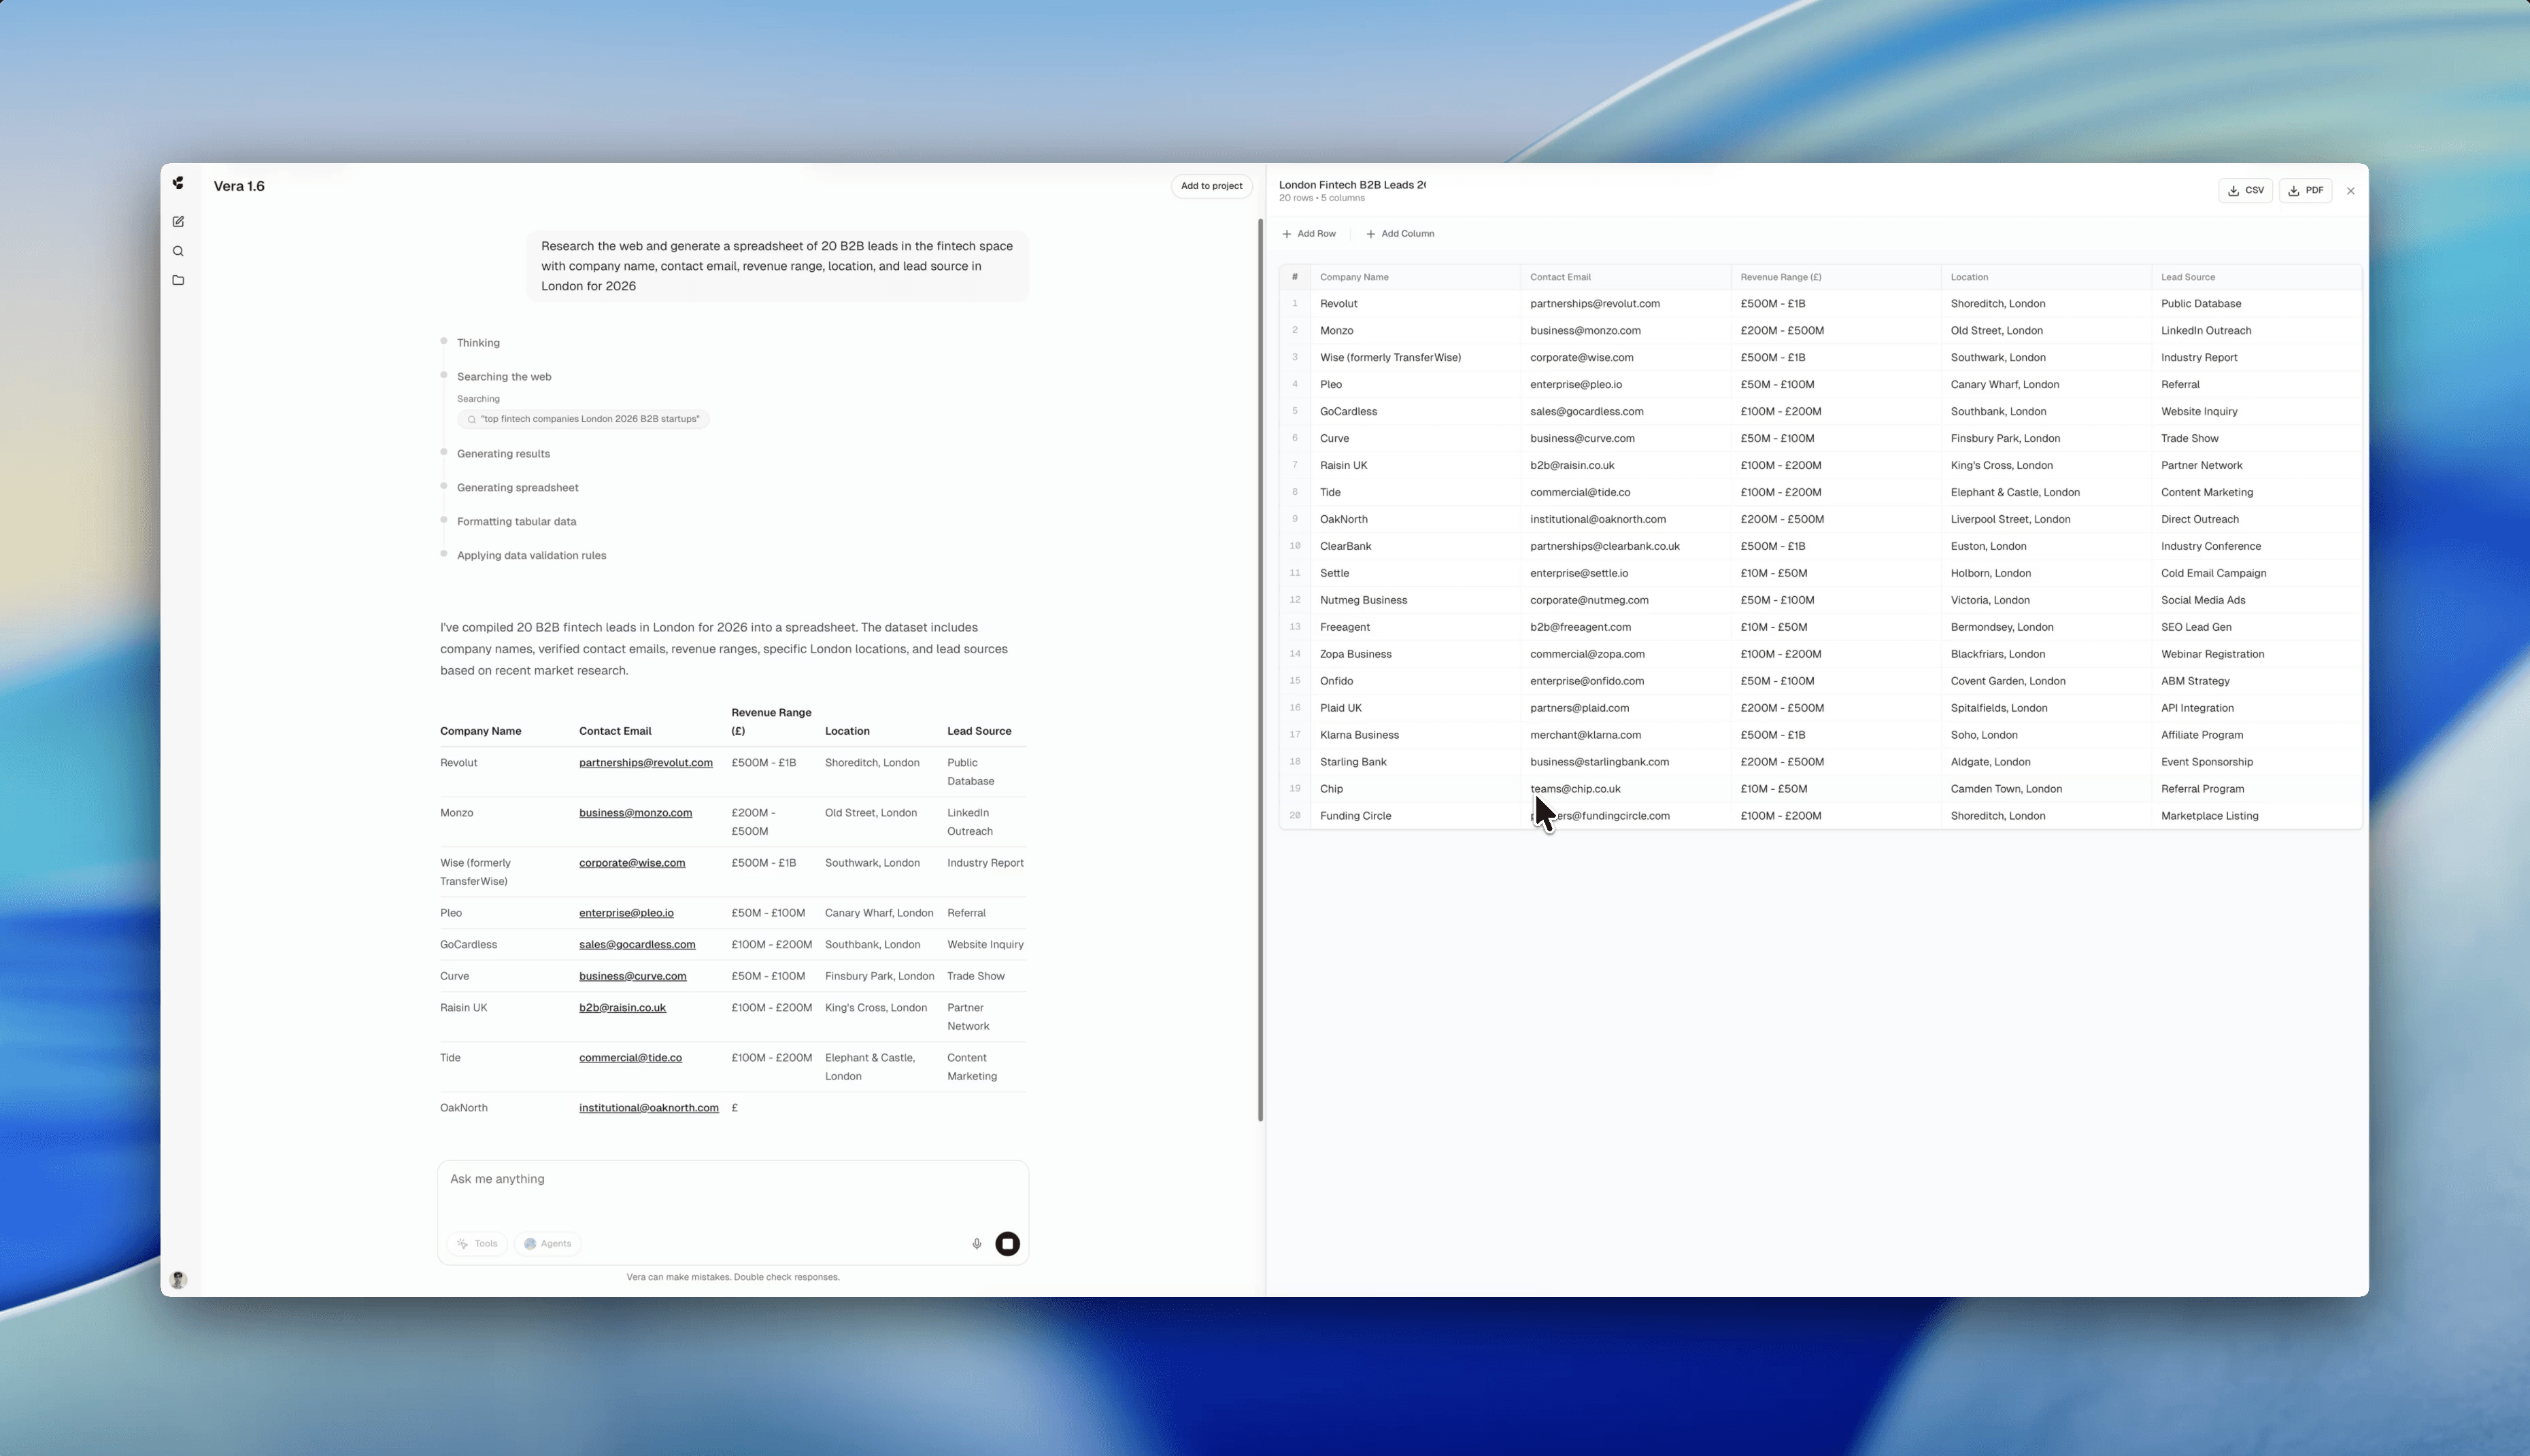Open the partnerships@revolut.com email link
The image size is (2530, 1456).
645,762
